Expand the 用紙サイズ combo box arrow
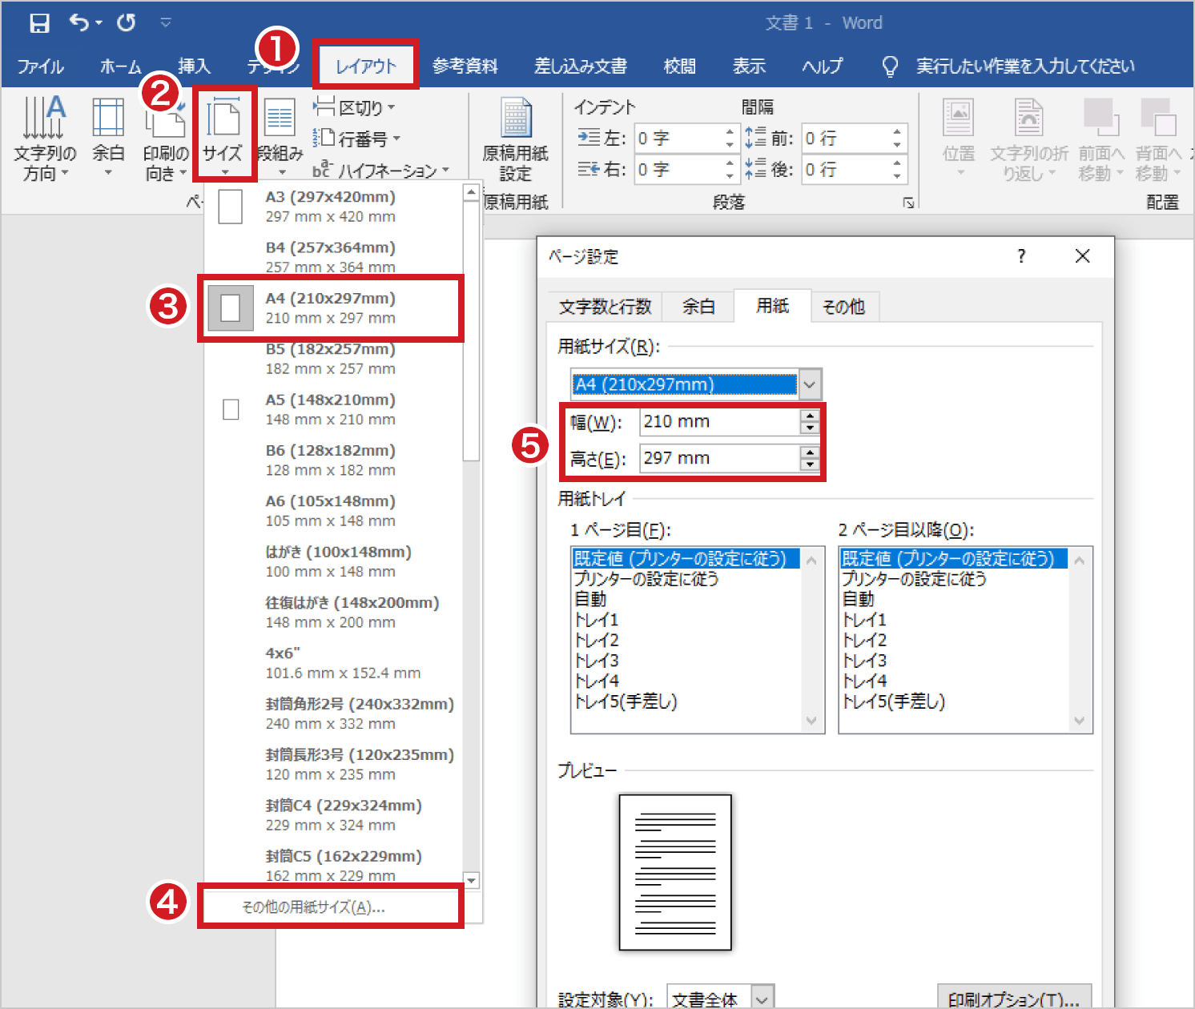This screenshot has width=1195, height=1009. (810, 384)
